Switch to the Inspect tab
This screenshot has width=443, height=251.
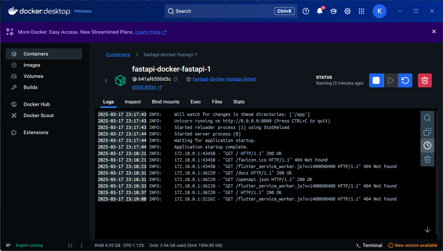point(133,102)
